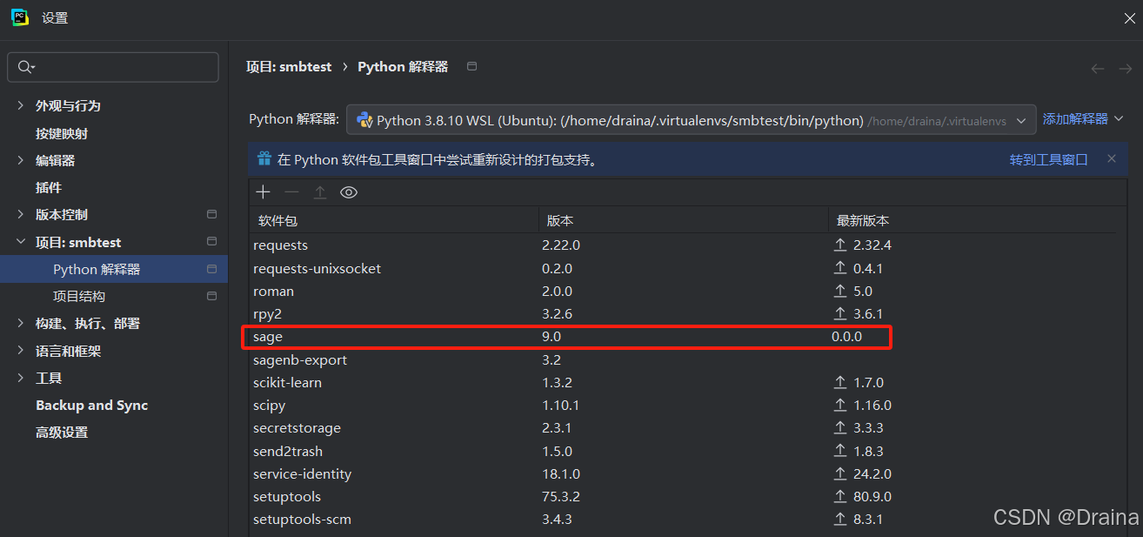
Task: Select the scikit-learn package row
Action: click(x=287, y=383)
